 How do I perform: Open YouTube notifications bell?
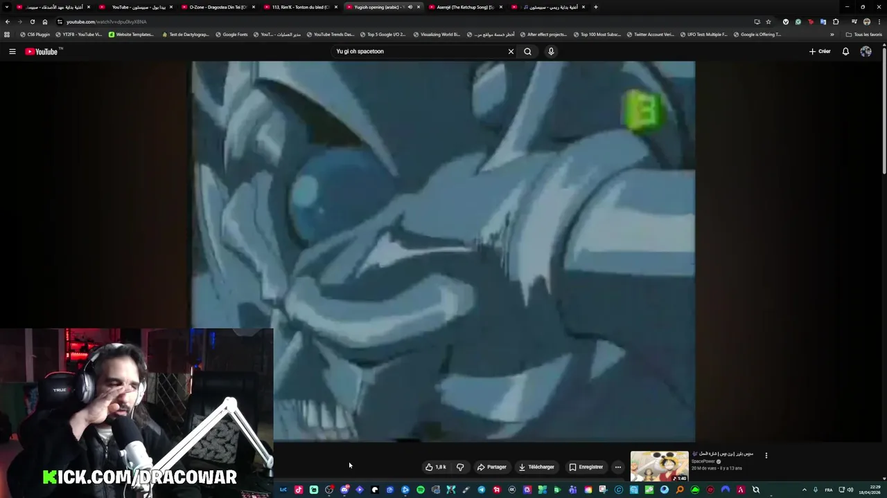(x=845, y=51)
